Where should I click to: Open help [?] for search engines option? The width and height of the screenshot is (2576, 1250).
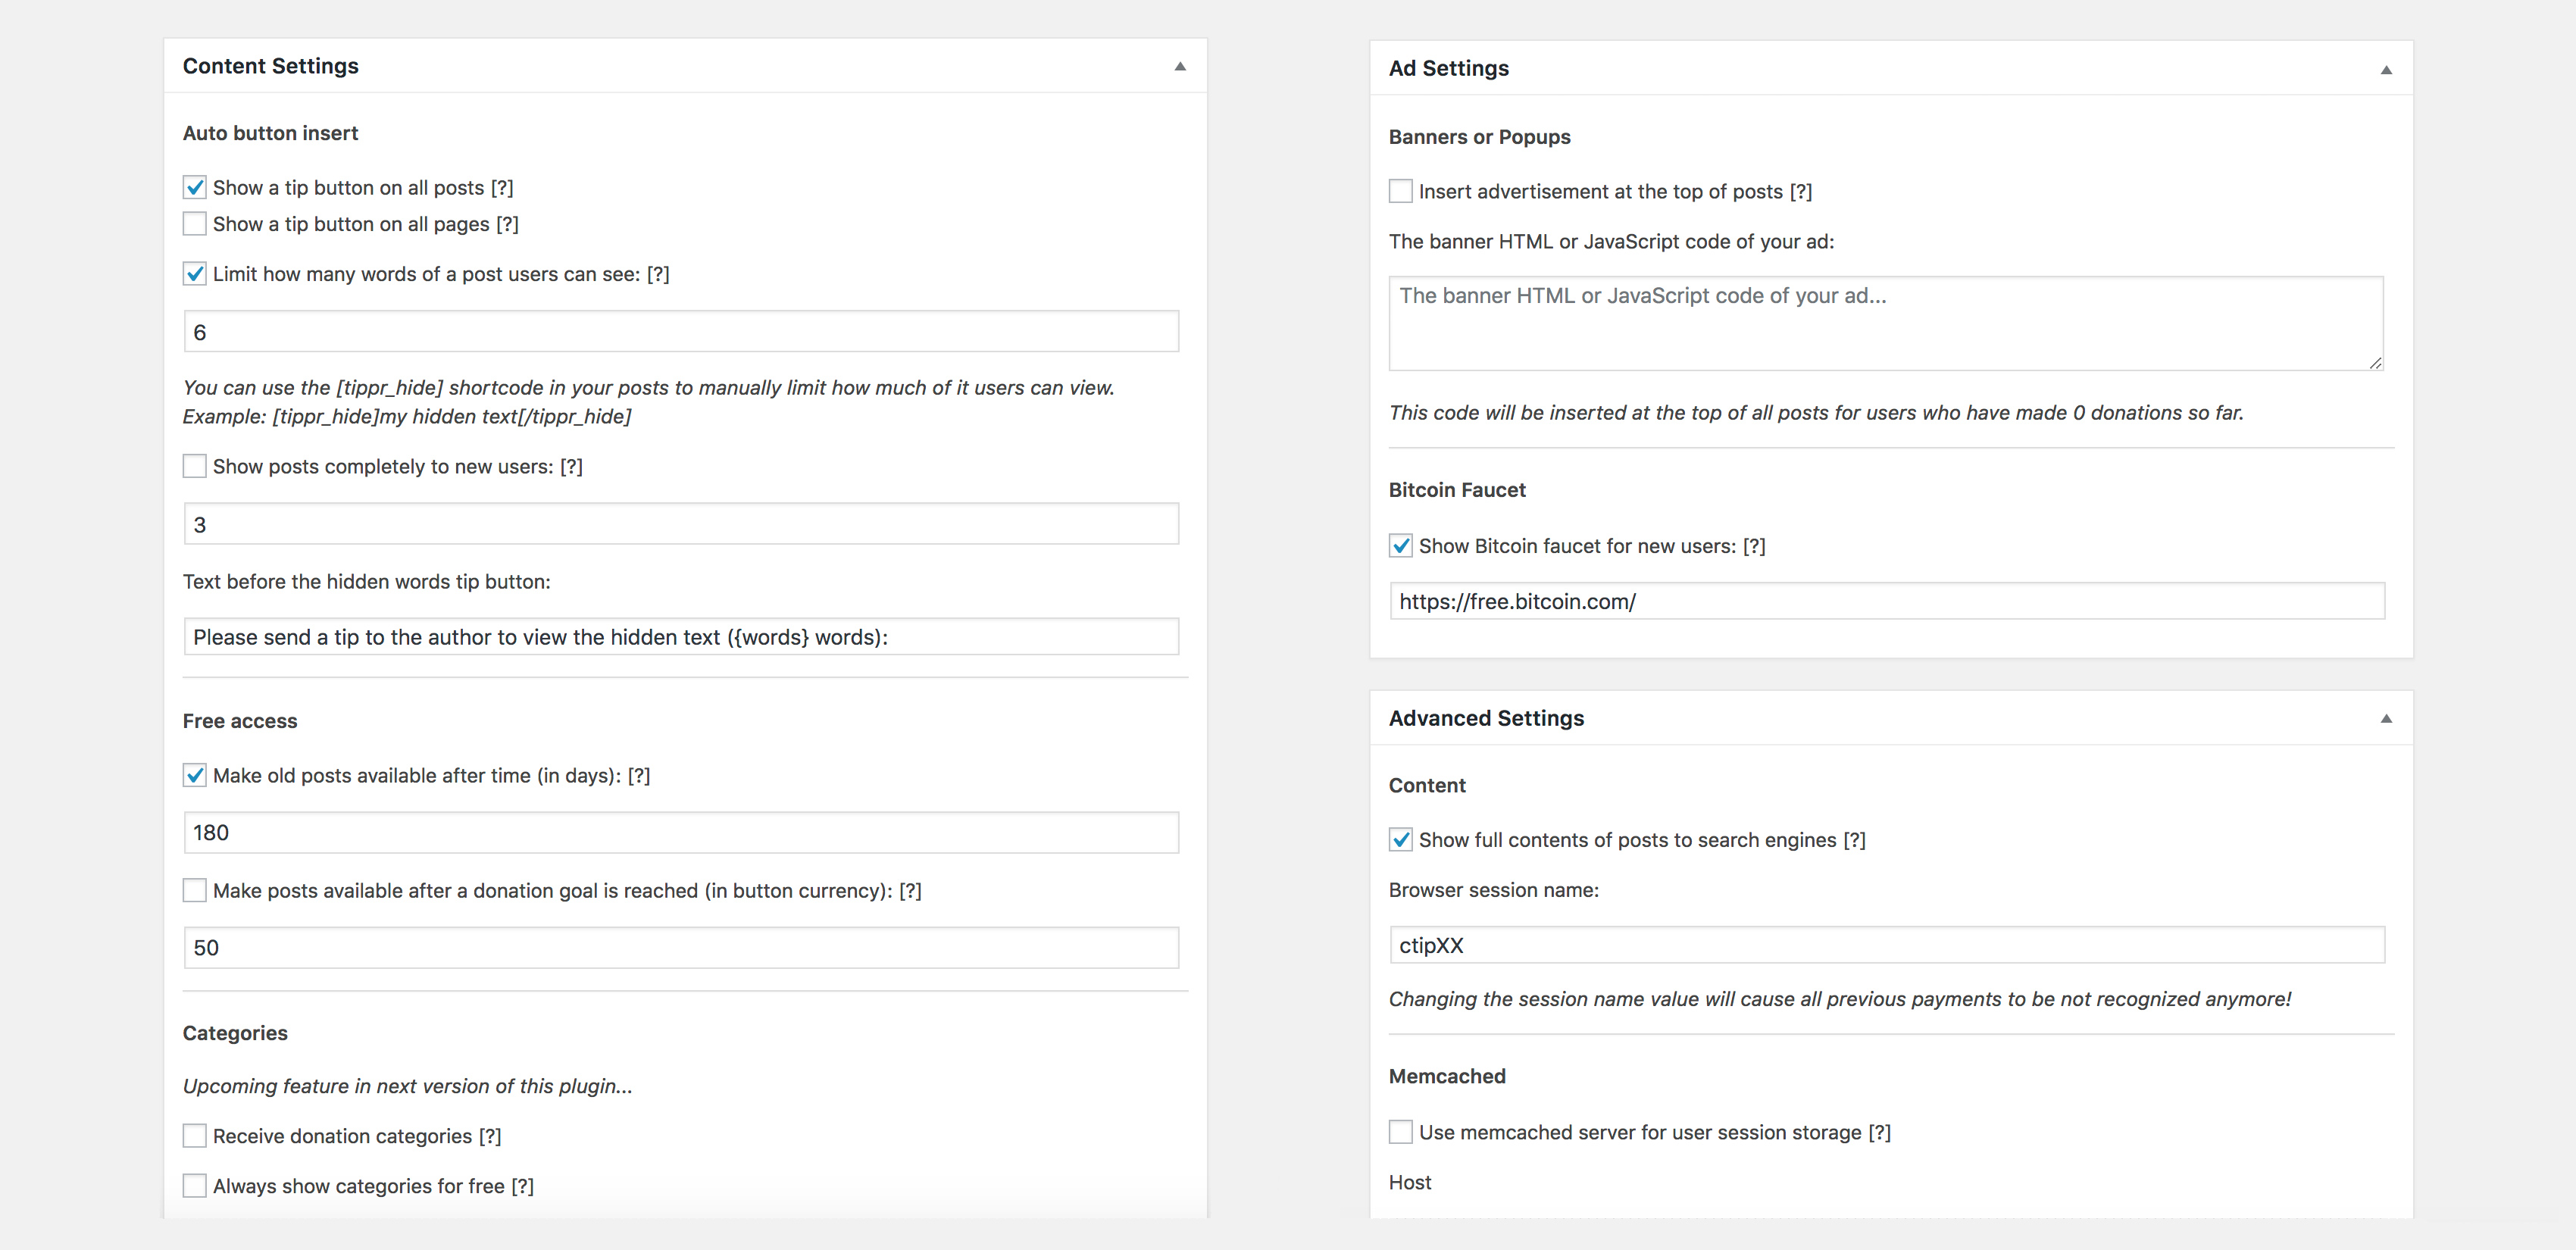pyautogui.click(x=1855, y=840)
